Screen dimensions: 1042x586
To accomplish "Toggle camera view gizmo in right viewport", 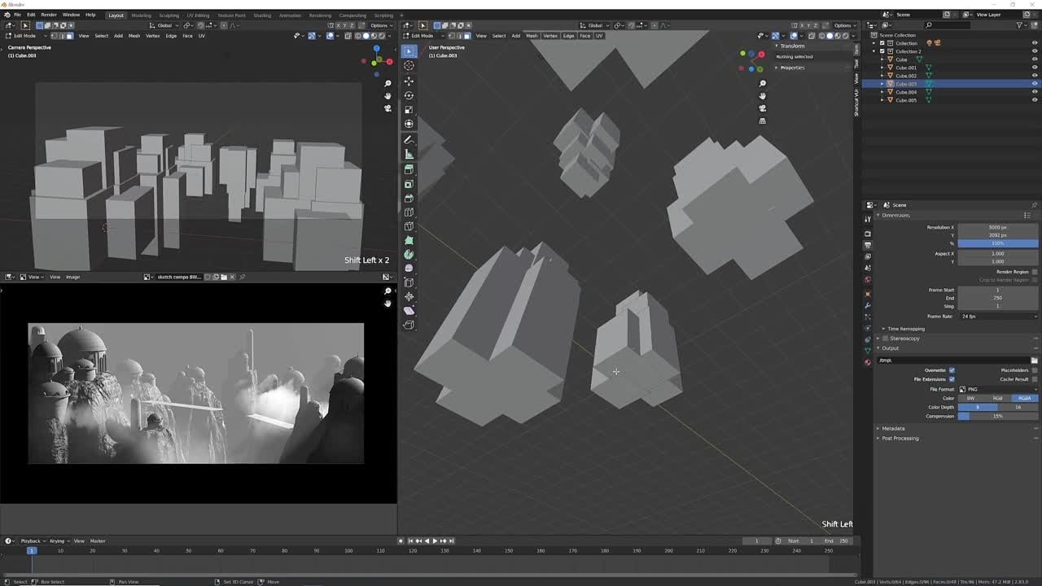I will (763, 108).
